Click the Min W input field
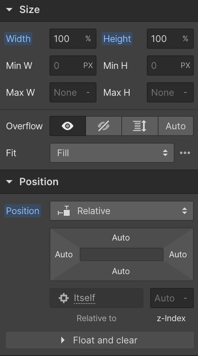 tap(73, 65)
